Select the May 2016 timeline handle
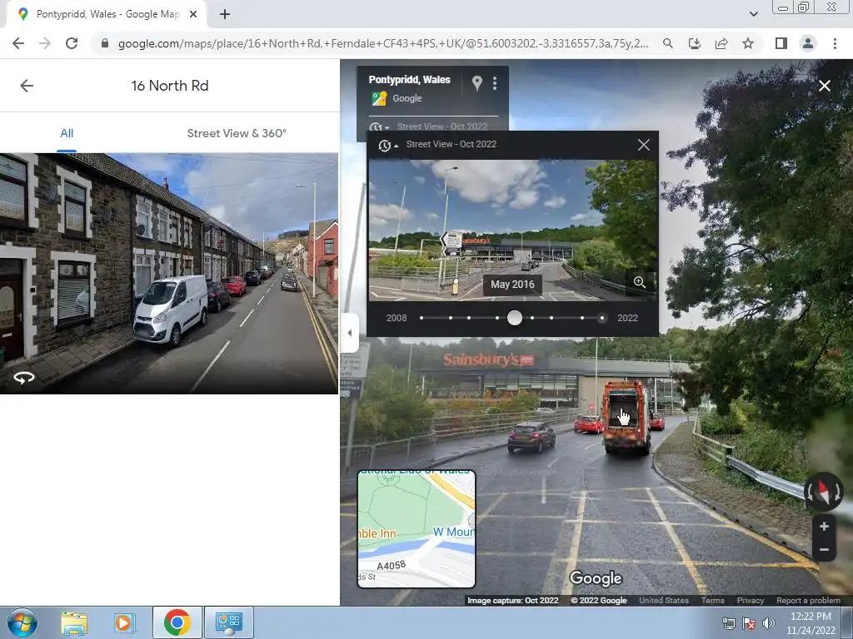853x639 pixels. 515,318
